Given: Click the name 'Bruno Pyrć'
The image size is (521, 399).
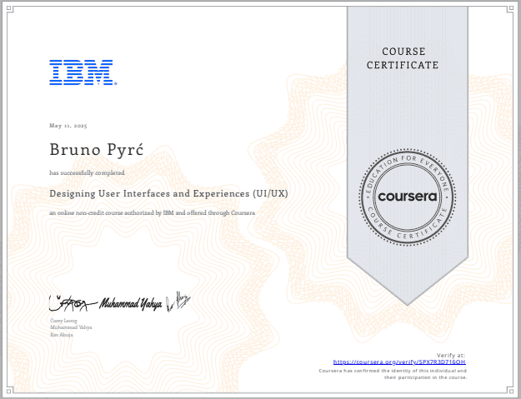Looking at the screenshot, I should (x=97, y=149).
